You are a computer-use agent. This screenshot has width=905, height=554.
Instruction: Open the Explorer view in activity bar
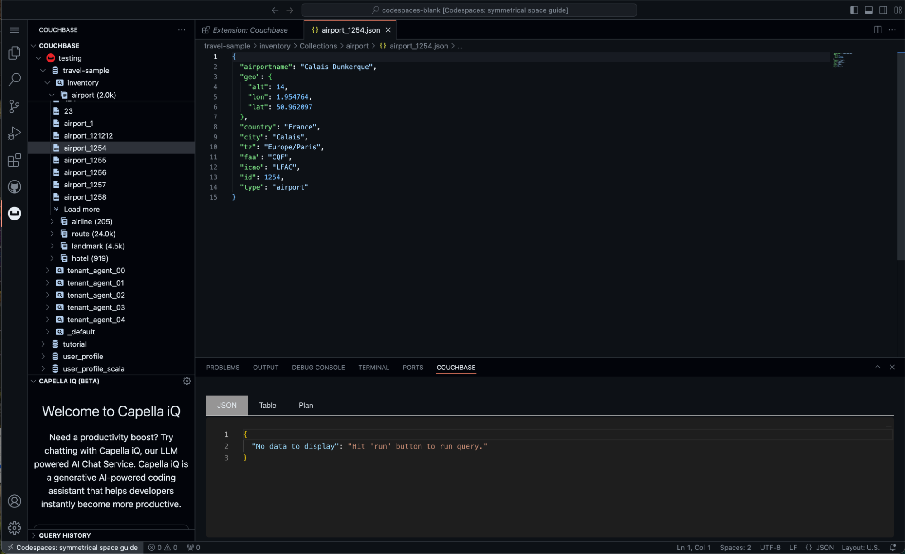coord(14,53)
